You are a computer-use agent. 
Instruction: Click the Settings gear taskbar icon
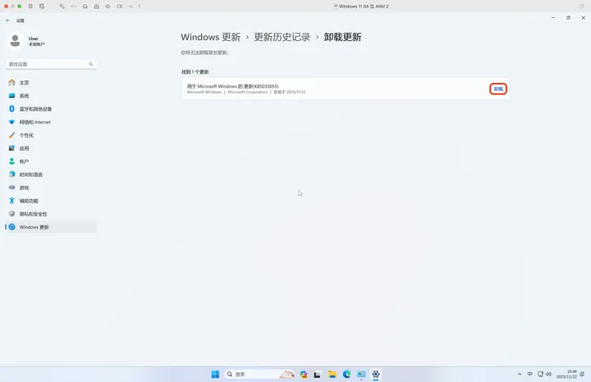click(x=376, y=374)
